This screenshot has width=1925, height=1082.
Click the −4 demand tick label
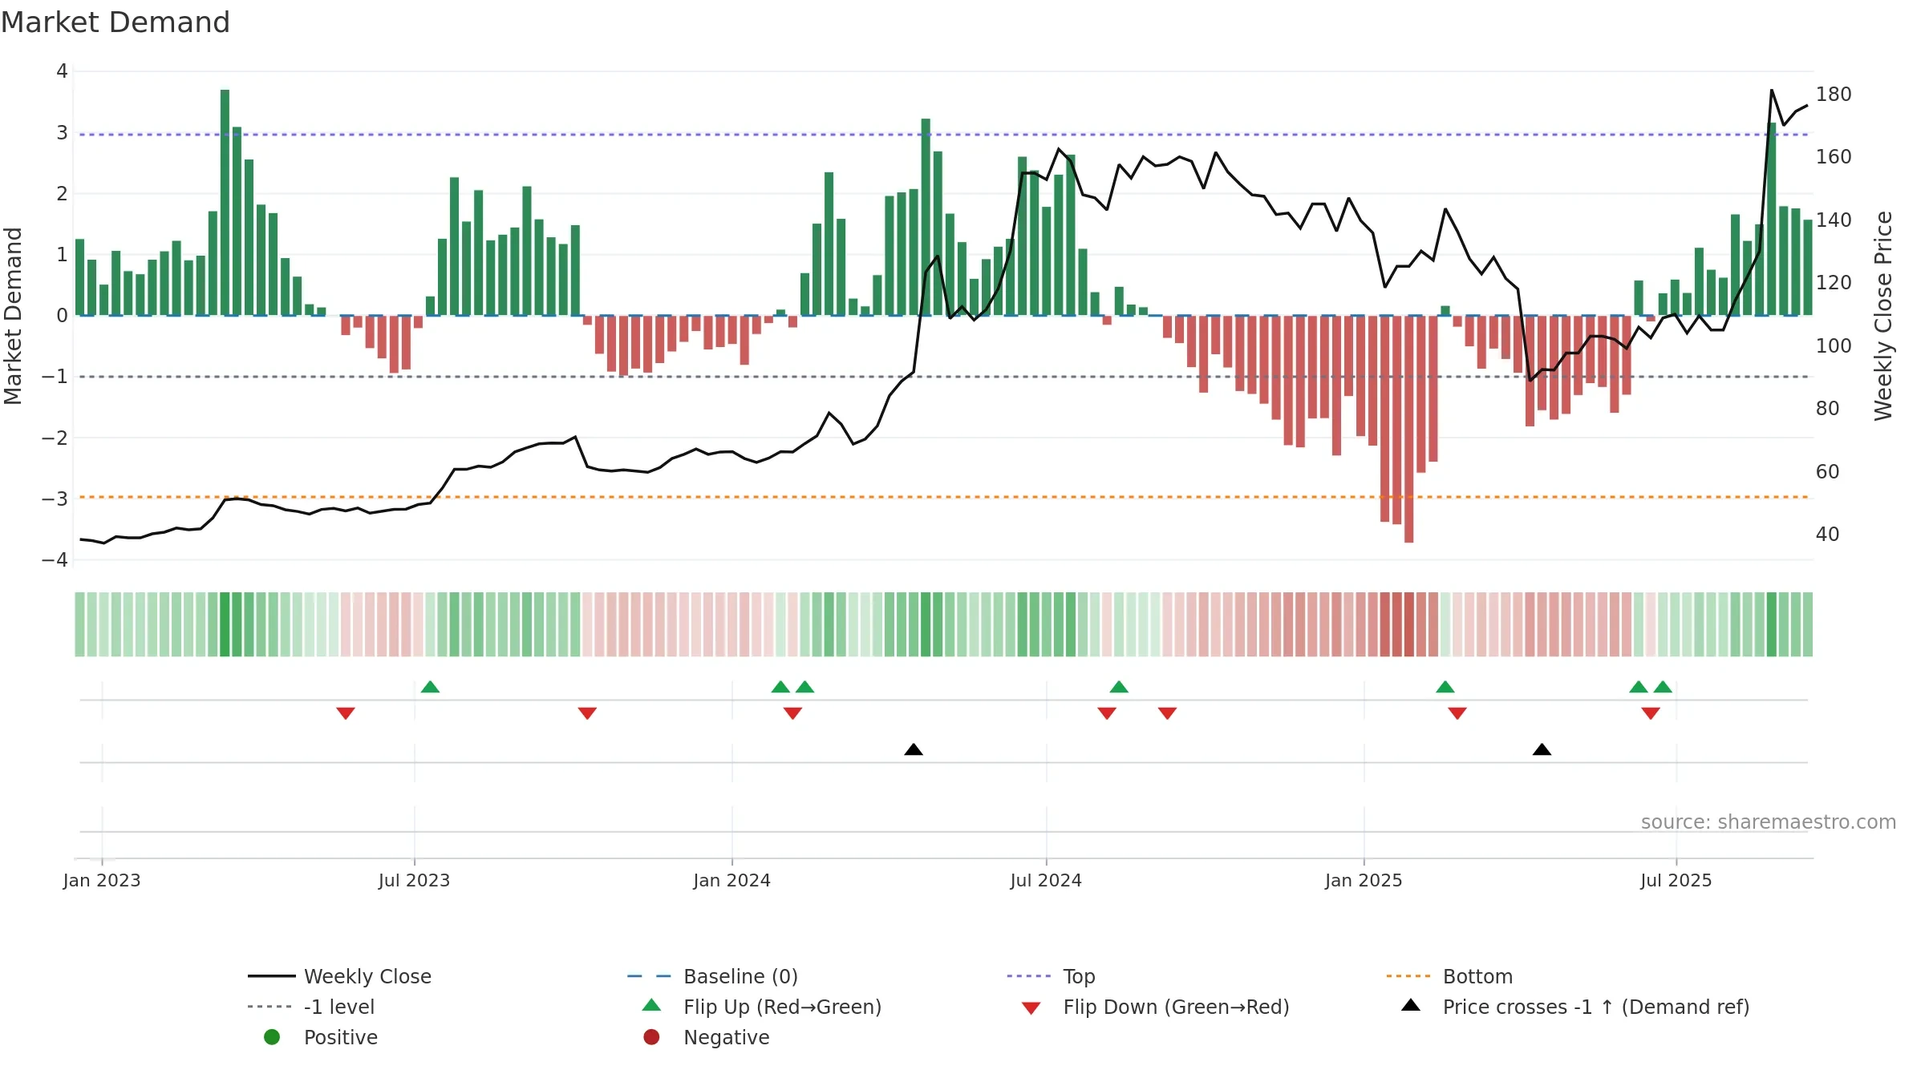[x=55, y=560]
